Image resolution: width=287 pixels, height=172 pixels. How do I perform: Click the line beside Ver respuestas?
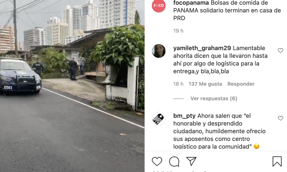tap(179, 99)
